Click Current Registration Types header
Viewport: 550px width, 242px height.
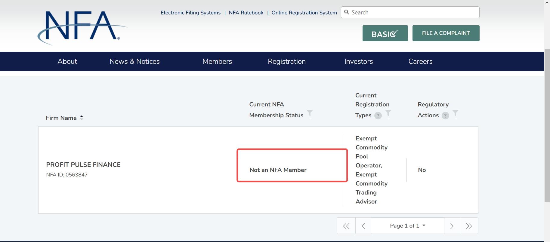coord(372,105)
